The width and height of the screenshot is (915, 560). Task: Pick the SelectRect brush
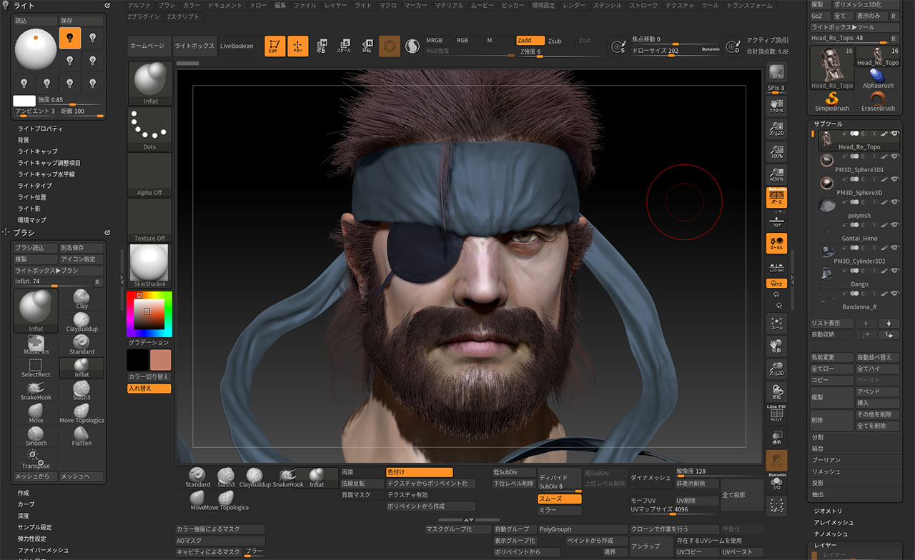point(36,368)
